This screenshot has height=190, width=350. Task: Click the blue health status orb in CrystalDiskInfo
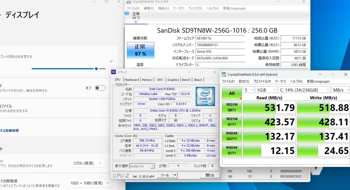point(127,13)
